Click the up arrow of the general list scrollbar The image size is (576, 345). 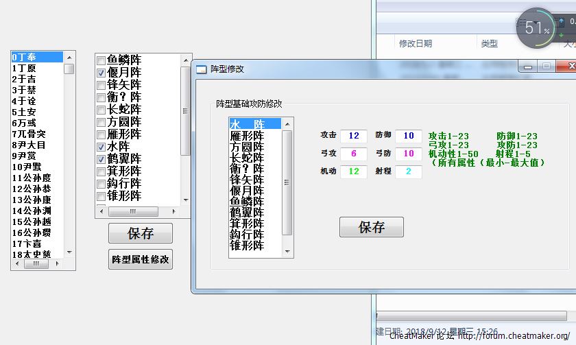(x=69, y=57)
